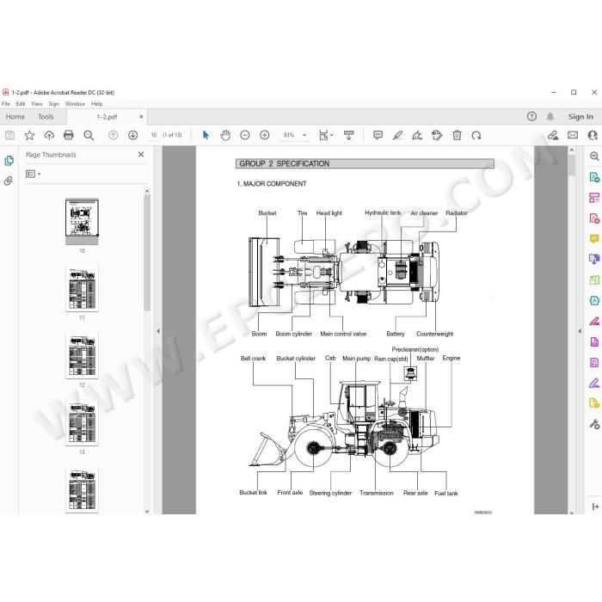Go to next page arrow
602x602 pixels.
pos(132,135)
